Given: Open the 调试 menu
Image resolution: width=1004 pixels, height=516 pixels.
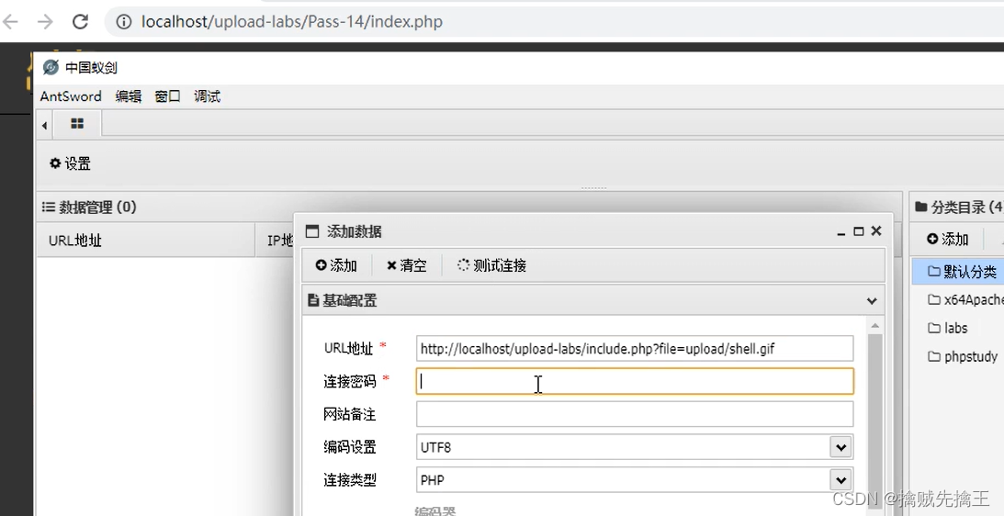Looking at the screenshot, I should (x=207, y=96).
